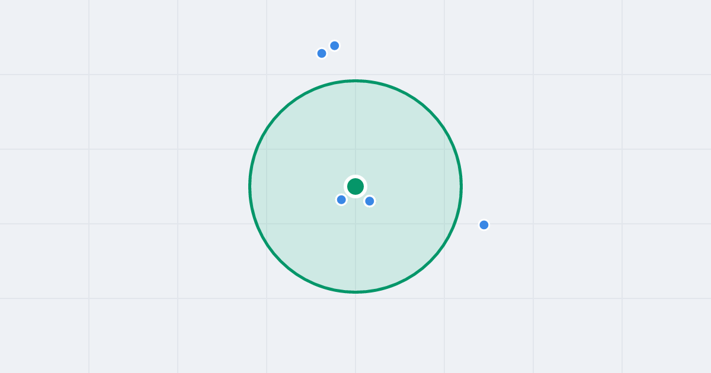Viewport: 711px width, 373px height.
Task: Click the grid line intersection nearest the lone blue dot
Action: 444,224
